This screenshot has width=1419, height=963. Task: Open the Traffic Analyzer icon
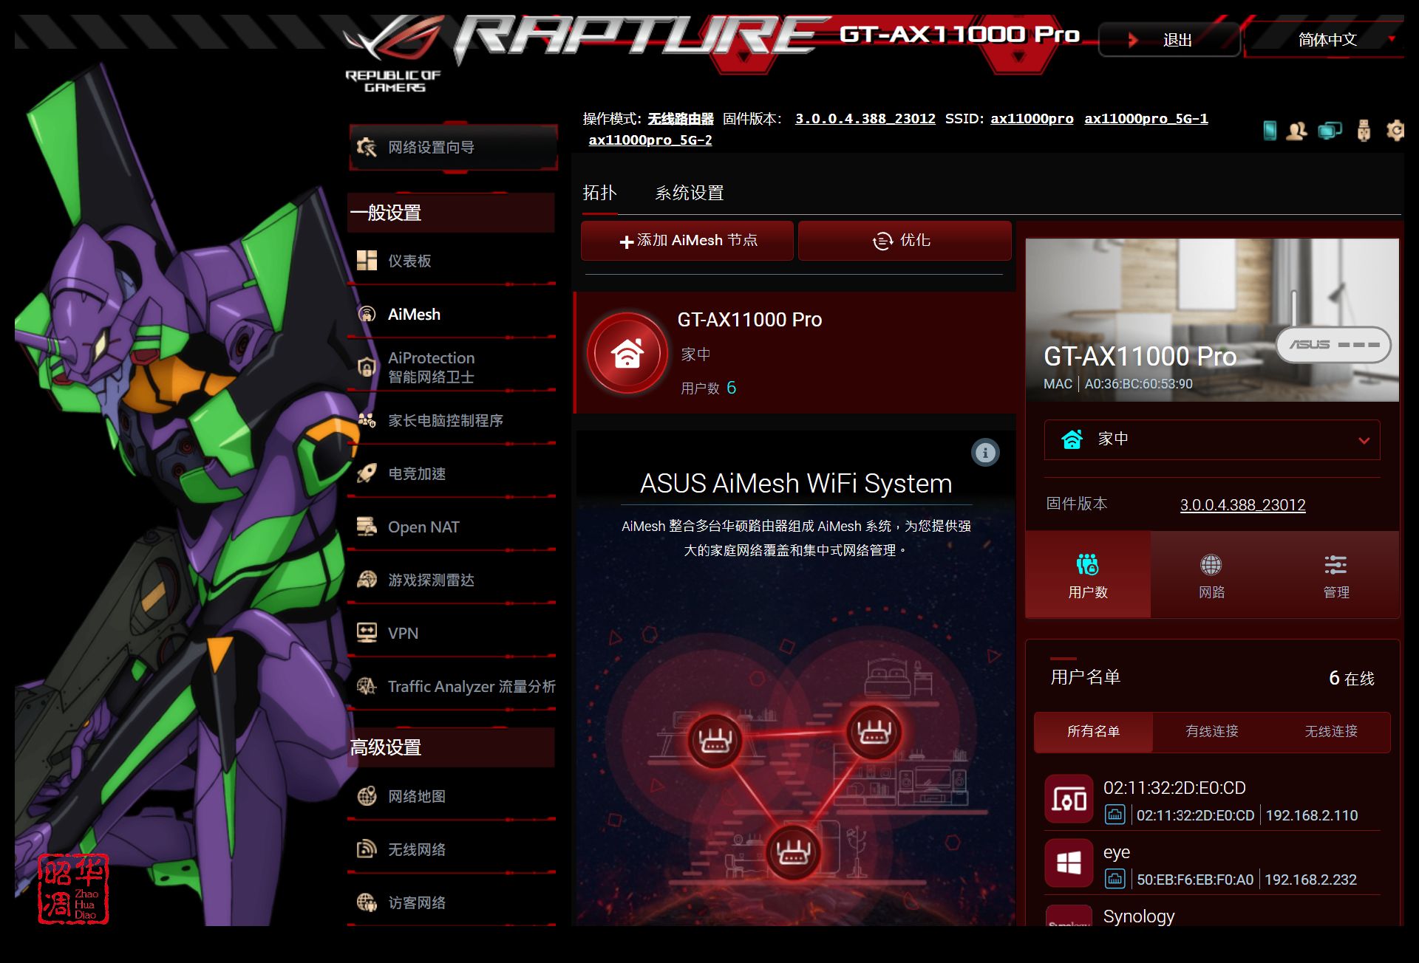tap(367, 686)
